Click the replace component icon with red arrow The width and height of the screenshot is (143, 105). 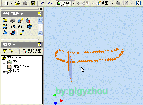[x=28, y=21]
